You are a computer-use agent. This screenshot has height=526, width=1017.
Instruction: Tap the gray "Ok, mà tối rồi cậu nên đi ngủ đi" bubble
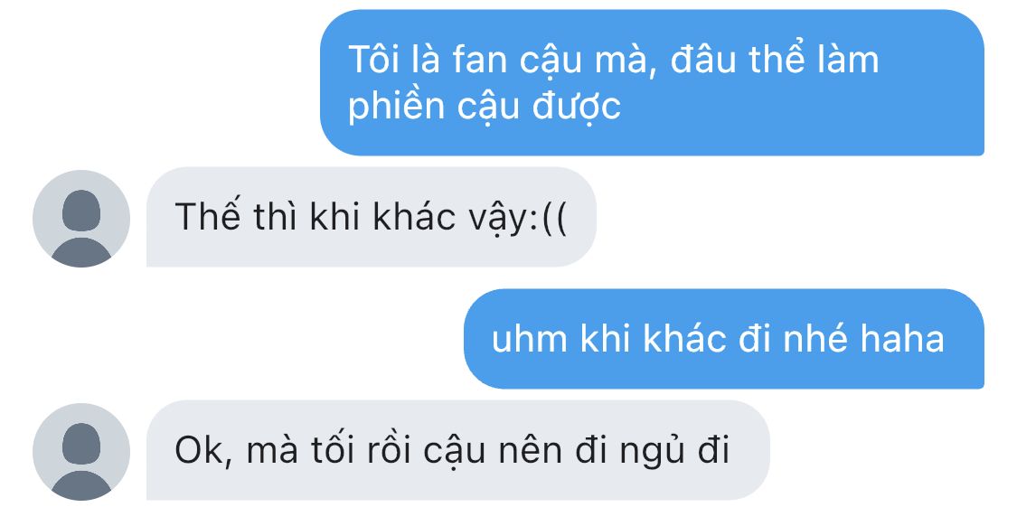click(458, 450)
